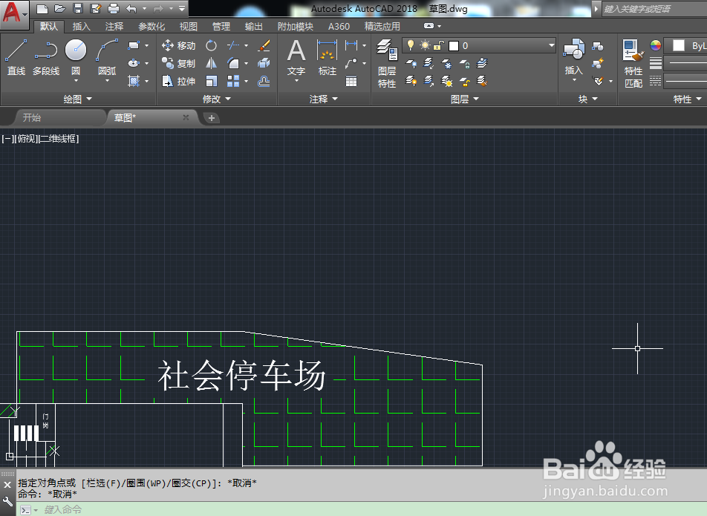The image size is (707, 516).
Task: Toggle layer freeze in the Layers panel
Action: click(426, 45)
